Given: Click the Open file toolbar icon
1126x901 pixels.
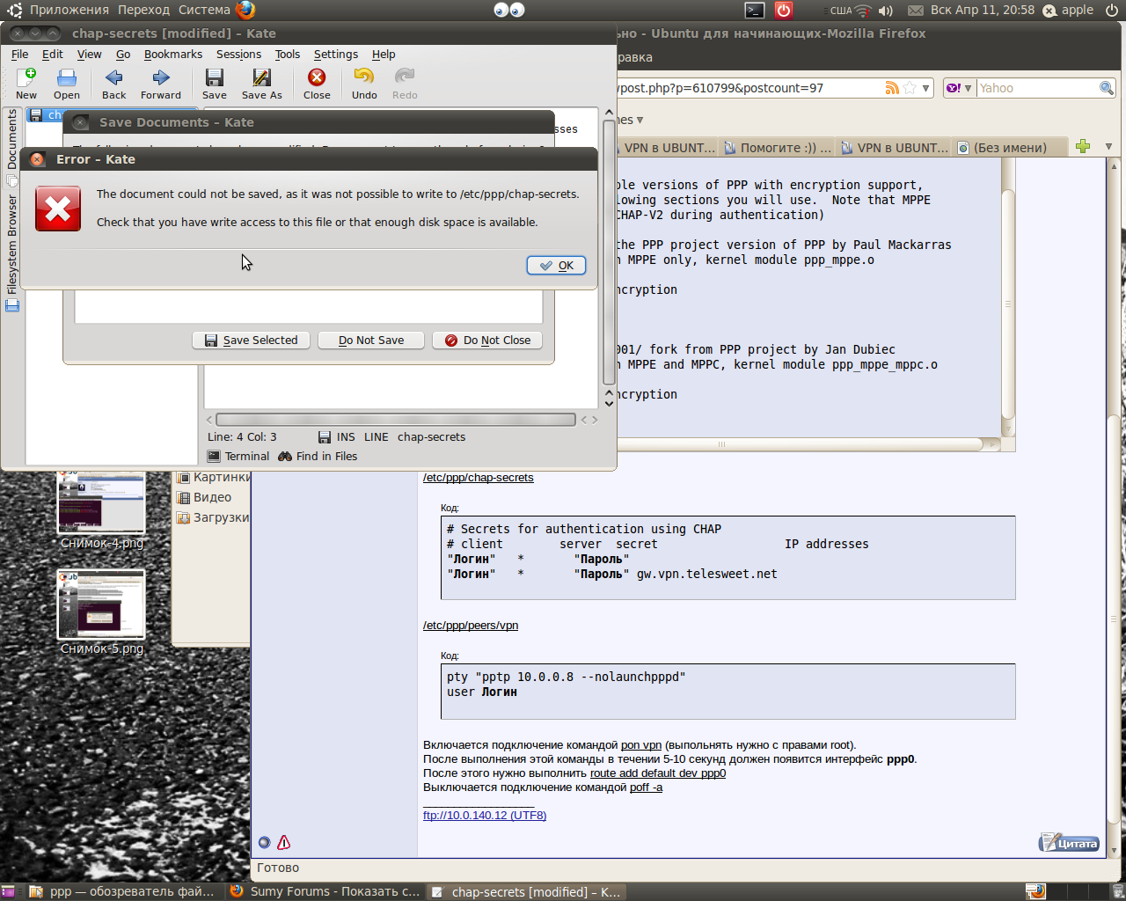Looking at the screenshot, I should point(66,83).
